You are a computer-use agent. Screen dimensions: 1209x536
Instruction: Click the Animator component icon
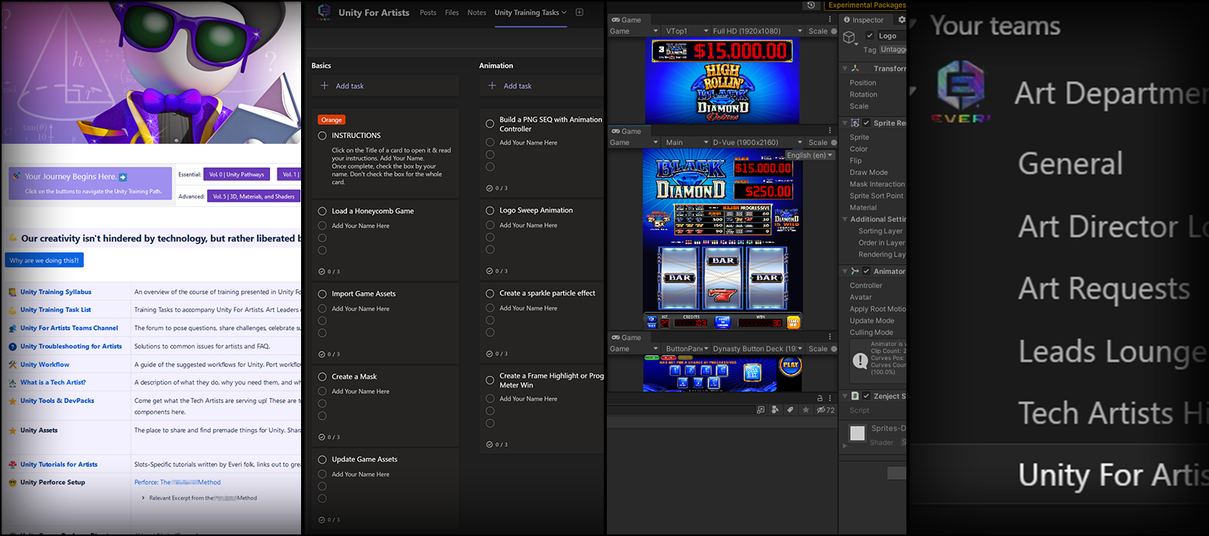tap(856, 271)
